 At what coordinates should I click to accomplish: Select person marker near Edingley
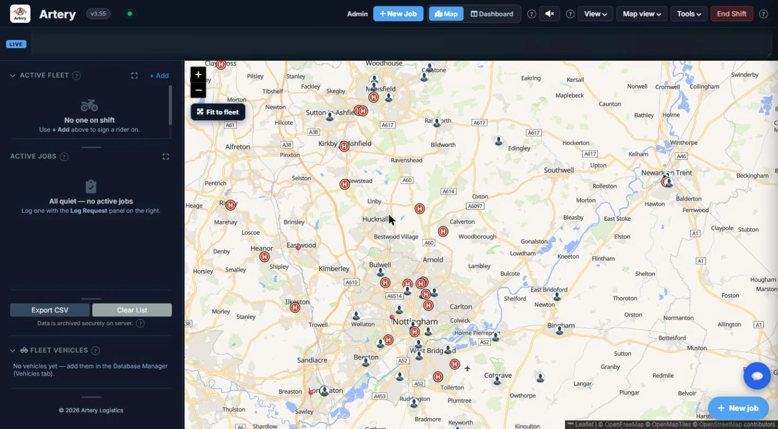tap(499, 141)
